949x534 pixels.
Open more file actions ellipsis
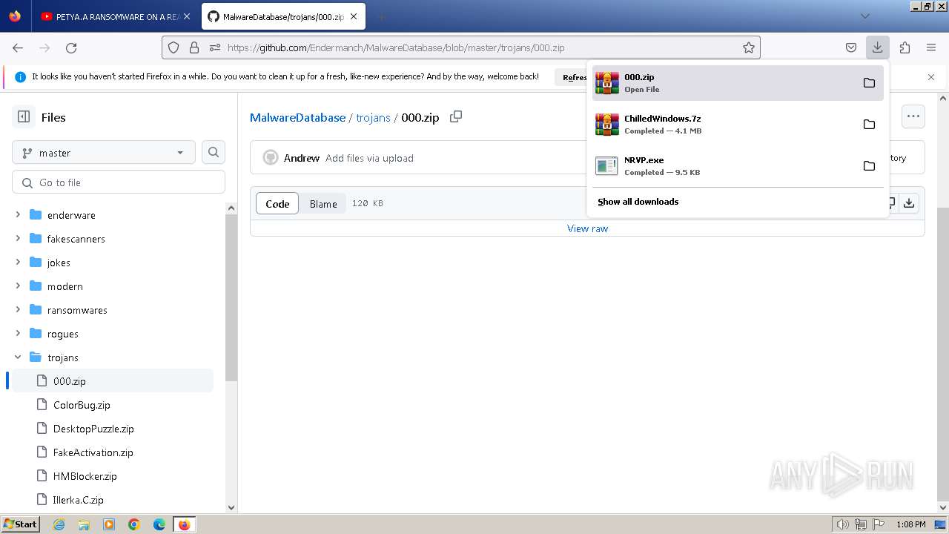pos(913,116)
